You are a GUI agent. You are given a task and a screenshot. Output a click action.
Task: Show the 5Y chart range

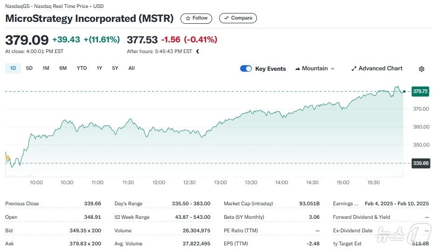click(x=115, y=68)
